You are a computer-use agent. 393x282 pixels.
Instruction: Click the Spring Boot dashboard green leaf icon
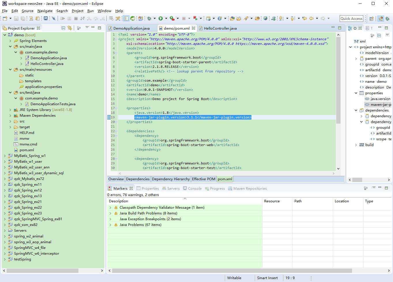click(133, 18)
